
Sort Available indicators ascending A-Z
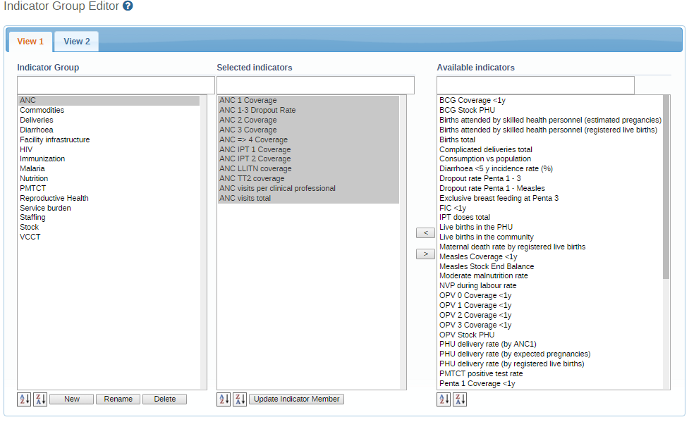coord(444,399)
